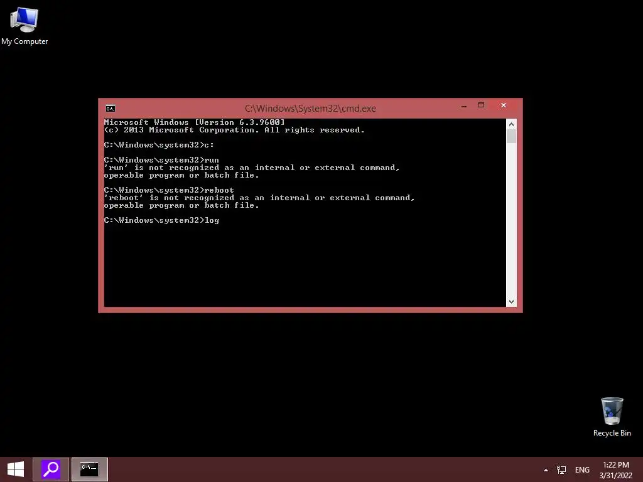Open the cmd window system menu icon
643x482 pixels.
(111, 108)
